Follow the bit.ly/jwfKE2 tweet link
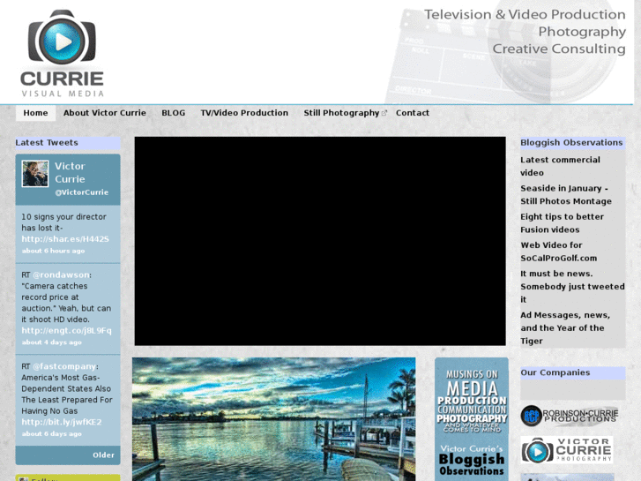Image resolution: width=641 pixels, height=481 pixels. tap(62, 422)
